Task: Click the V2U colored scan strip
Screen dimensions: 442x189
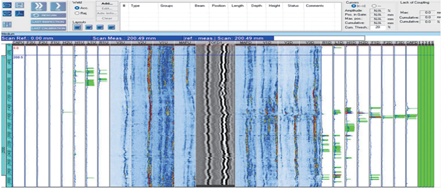Action: [x=142, y=116]
